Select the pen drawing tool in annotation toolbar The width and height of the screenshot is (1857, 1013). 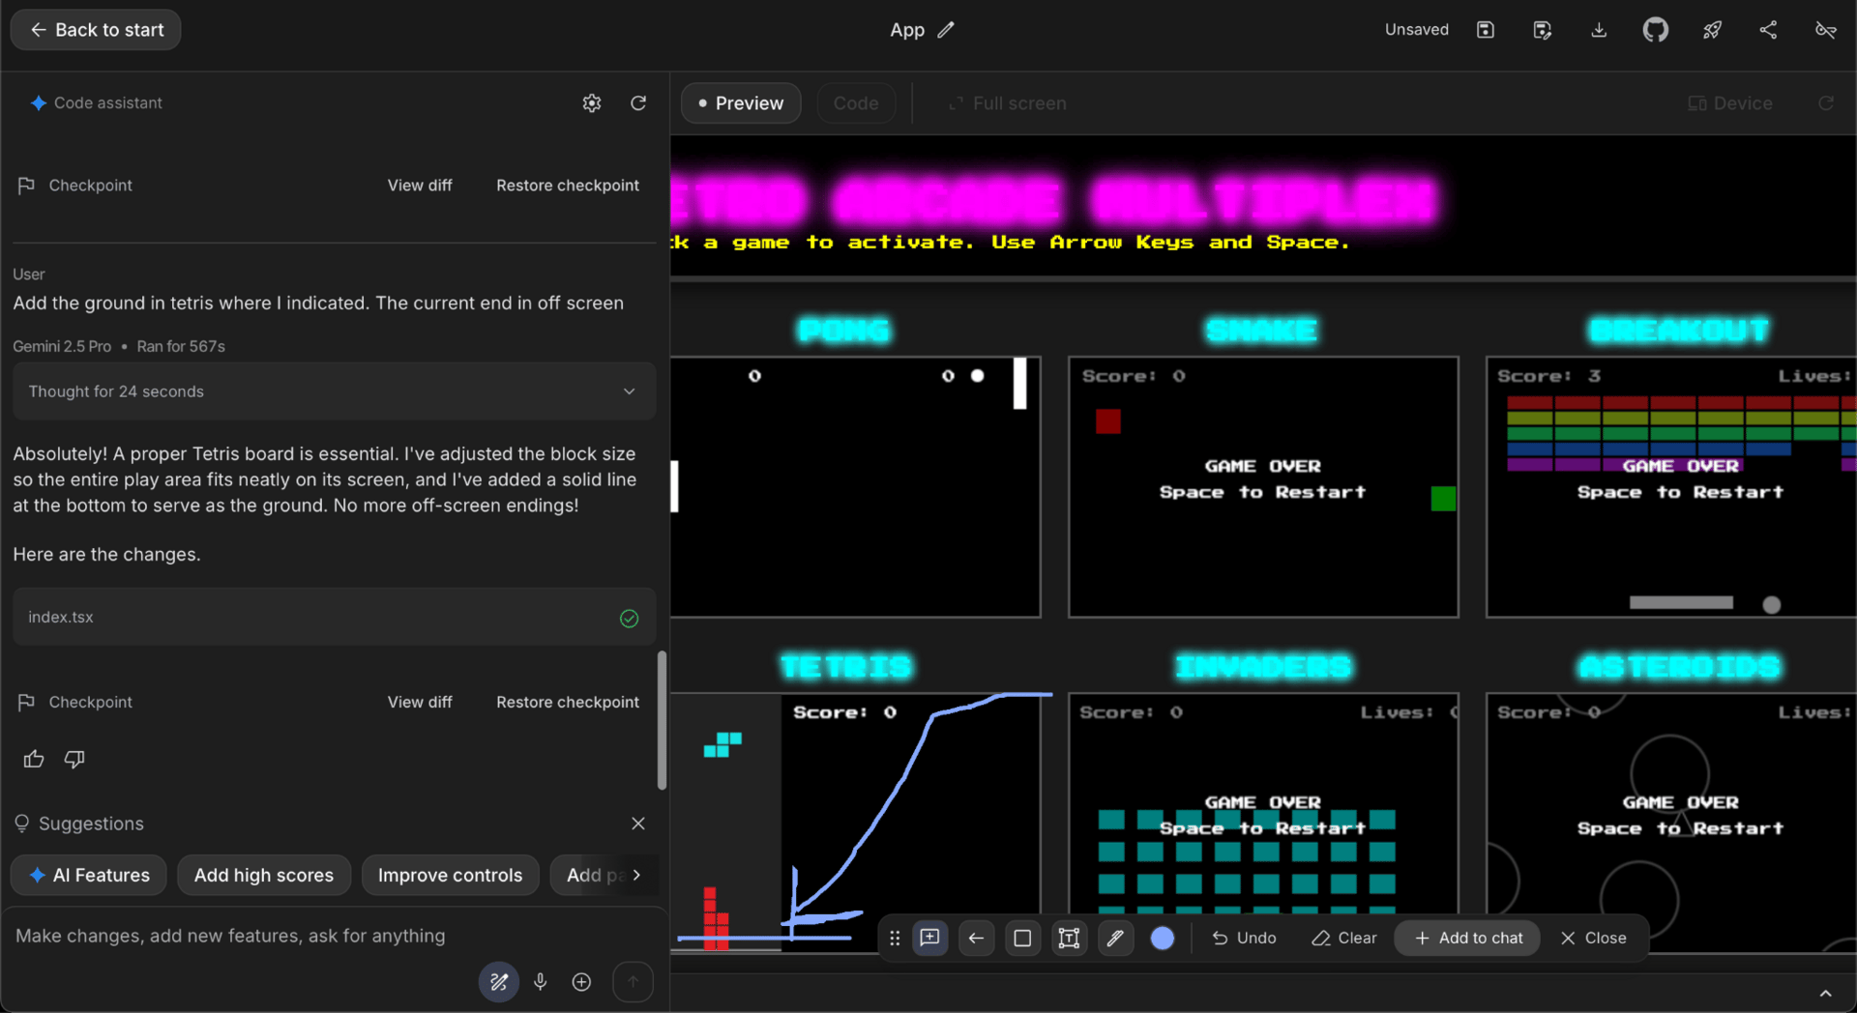1115,938
